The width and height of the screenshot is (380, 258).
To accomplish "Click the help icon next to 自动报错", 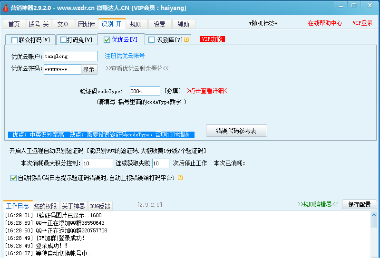I will coord(180,178).
